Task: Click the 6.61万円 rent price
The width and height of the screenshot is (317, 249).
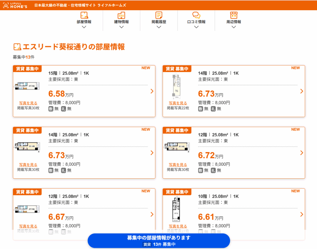Action: (x=211, y=217)
